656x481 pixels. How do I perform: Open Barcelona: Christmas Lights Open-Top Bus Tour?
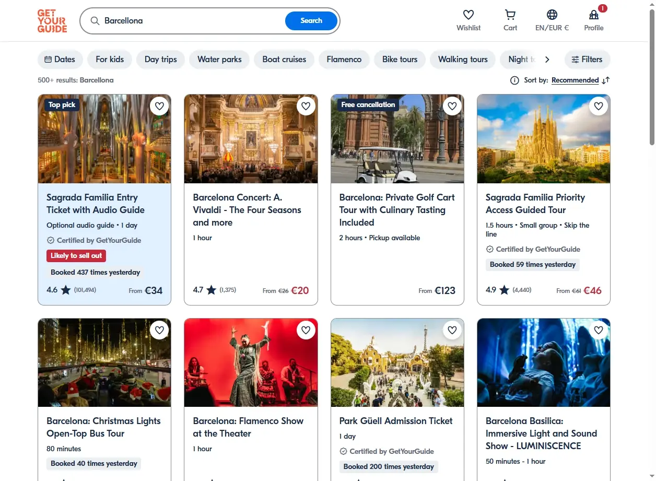103,427
